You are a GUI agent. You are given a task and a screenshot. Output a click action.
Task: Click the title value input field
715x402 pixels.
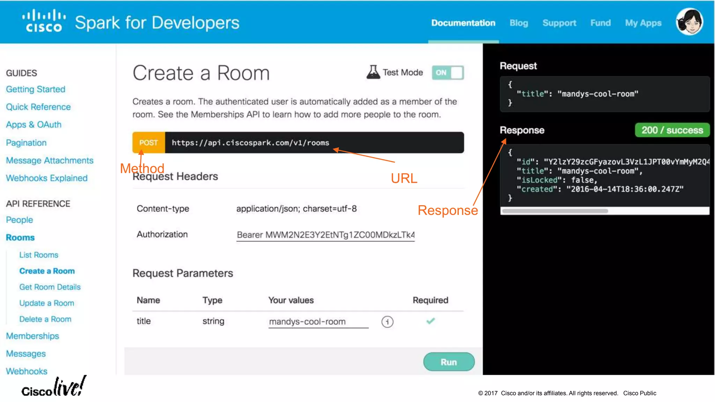[318, 322]
